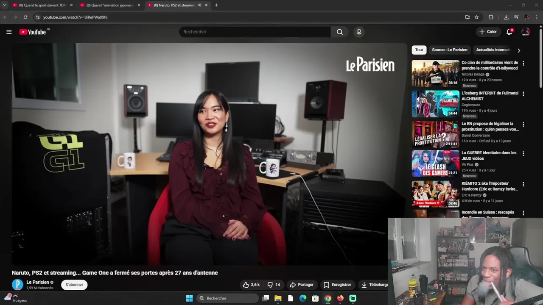The image size is (543, 305).
Task: Open File Explorer from the taskbar
Action: click(x=278, y=298)
